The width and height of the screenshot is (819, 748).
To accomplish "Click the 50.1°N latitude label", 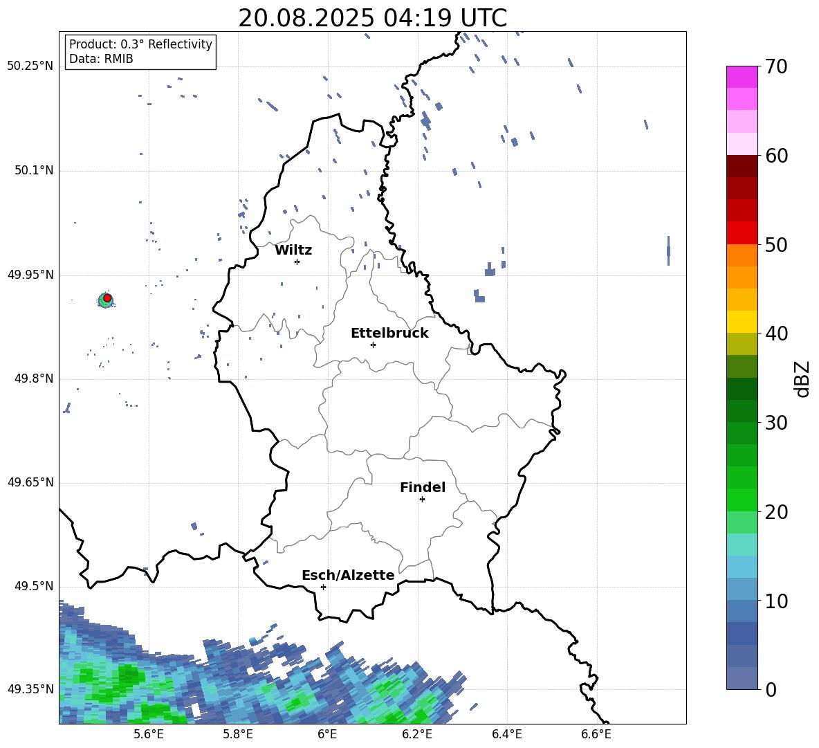I will tap(34, 171).
